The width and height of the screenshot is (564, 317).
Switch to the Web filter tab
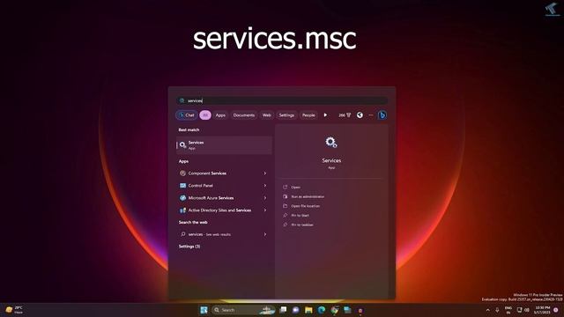[x=266, y=115]
